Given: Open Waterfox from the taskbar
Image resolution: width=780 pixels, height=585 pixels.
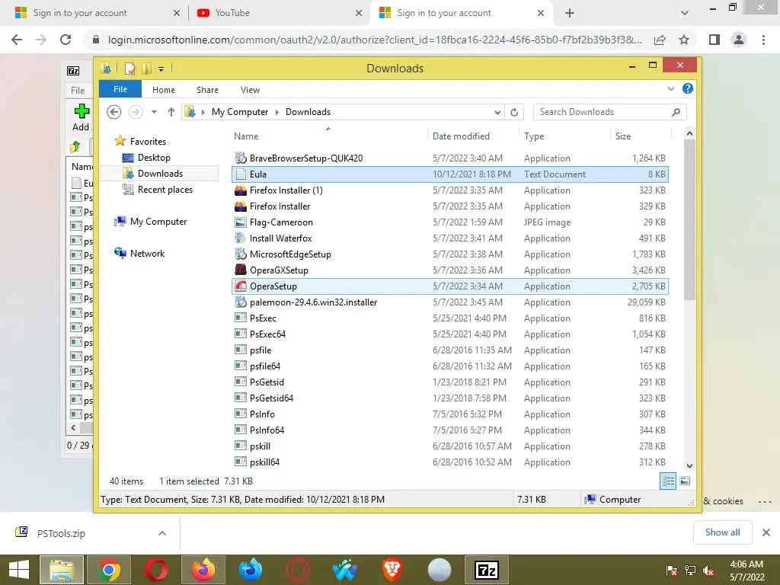Looking at the screenshot, I should pyautogui.click(x=345, y=570).
